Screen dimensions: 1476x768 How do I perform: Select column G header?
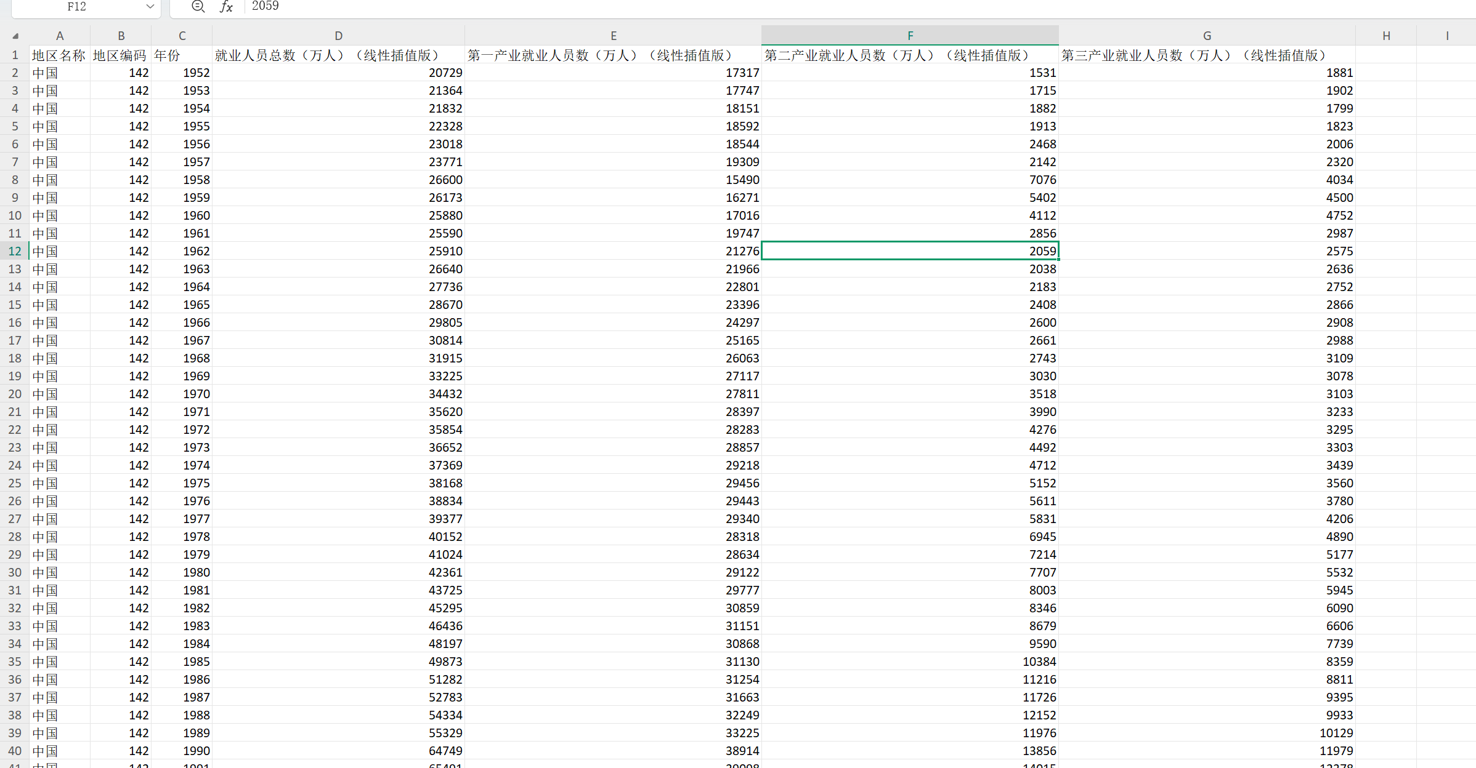click(x=1207, y=36)
